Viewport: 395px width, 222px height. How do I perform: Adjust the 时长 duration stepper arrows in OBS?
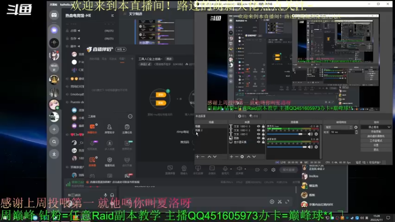[356, 132]
